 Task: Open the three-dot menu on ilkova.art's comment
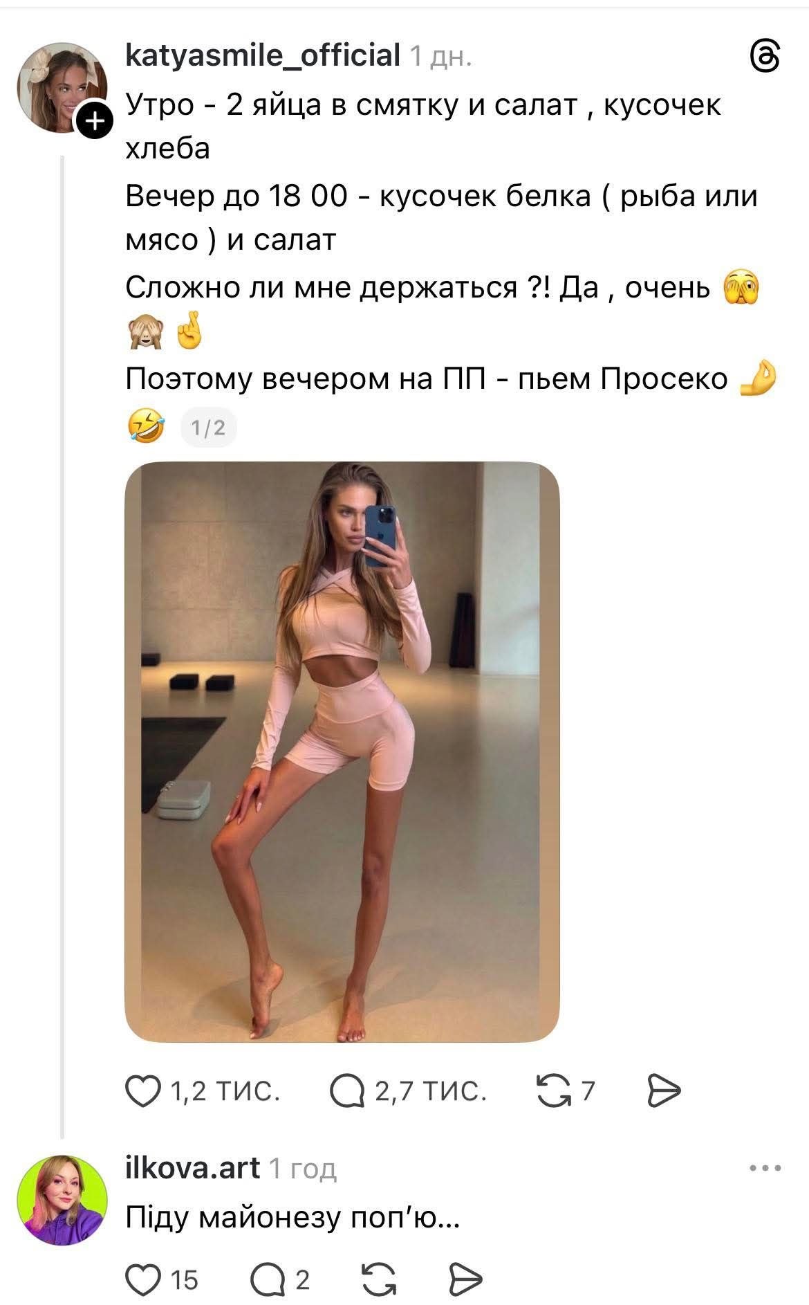765,1169
